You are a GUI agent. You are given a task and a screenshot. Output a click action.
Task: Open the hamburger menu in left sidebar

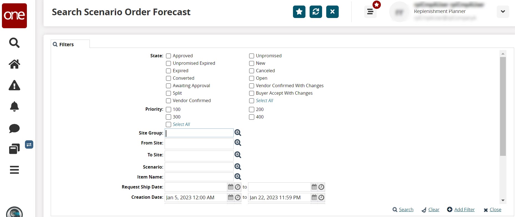click(x=14, y=170)
